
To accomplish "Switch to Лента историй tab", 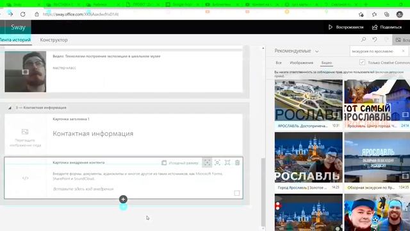I will point(15,40).
